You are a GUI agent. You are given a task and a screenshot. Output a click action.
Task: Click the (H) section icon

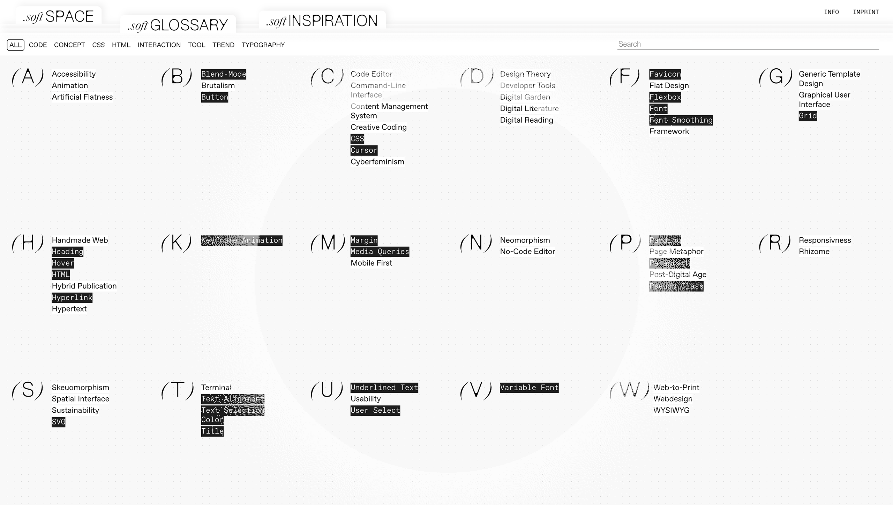pyautogui.click(x=27, y=243)
